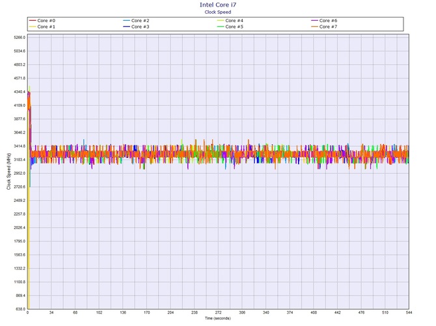Click the 3183.4 y-axis value
The height and width of the screenshot is (326, 436).
tap(20, 160)
